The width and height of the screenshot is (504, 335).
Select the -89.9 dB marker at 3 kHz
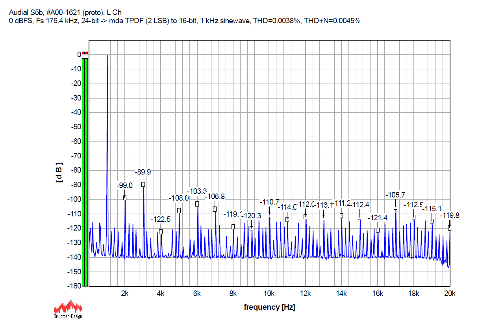point(143,184)
